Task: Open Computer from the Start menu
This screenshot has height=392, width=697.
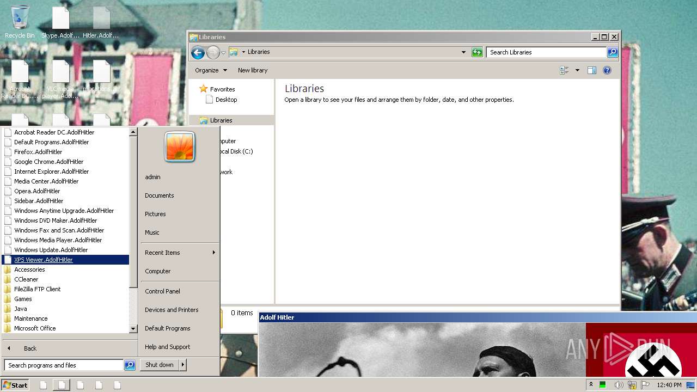Action: tap(158, 271)
